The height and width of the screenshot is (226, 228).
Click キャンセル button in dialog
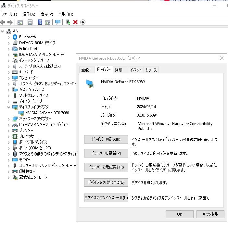coord(210,214)
